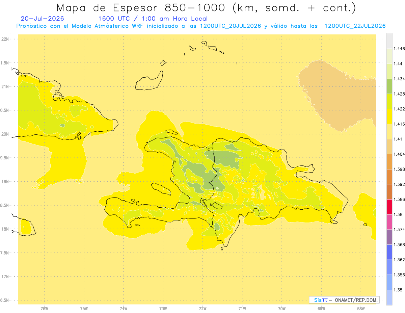This screenshot has height=313, width=405.
Task: Click the legend value 1.362
Action: [400, 260]
